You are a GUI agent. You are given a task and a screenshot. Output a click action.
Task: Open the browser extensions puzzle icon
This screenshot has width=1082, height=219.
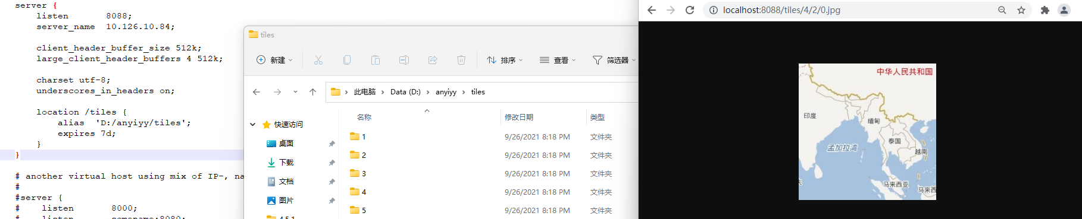[x=1045, y=10]
